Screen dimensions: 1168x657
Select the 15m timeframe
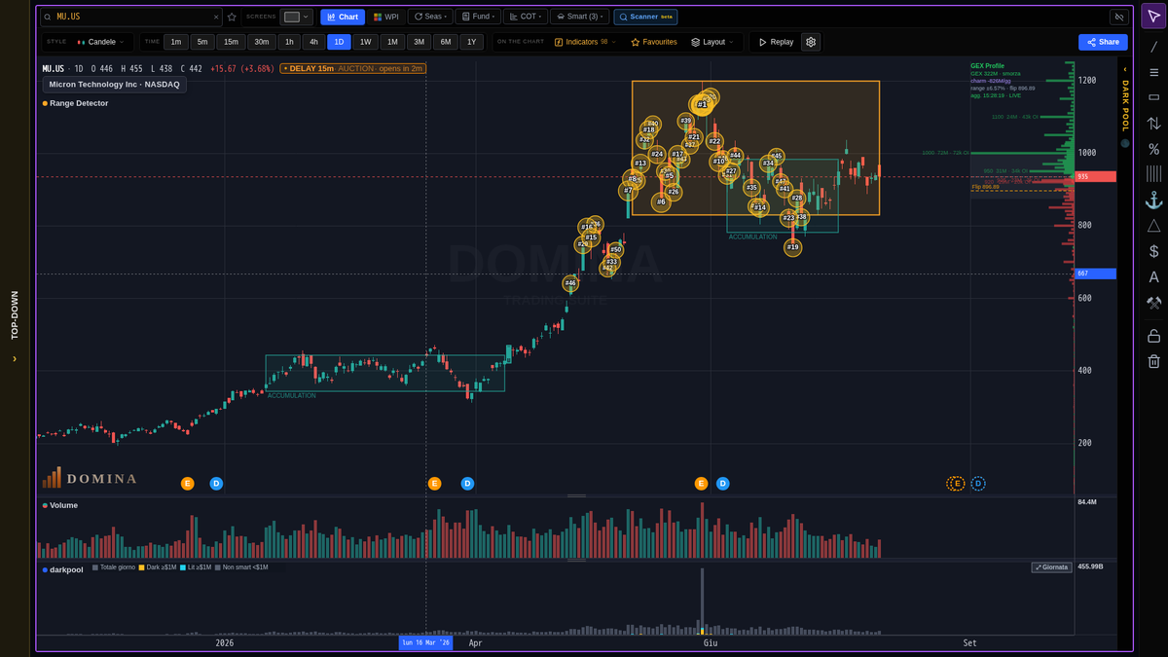231,42
